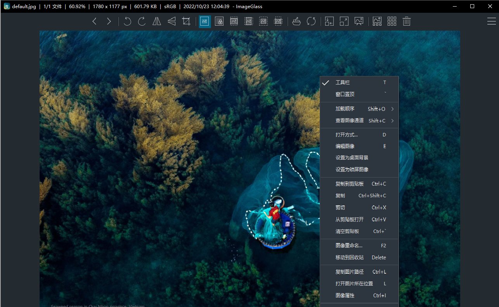Click the 1/1 文件 counter in title bar
The width and height of the screenshot is (499, 307).
point(53,7)
